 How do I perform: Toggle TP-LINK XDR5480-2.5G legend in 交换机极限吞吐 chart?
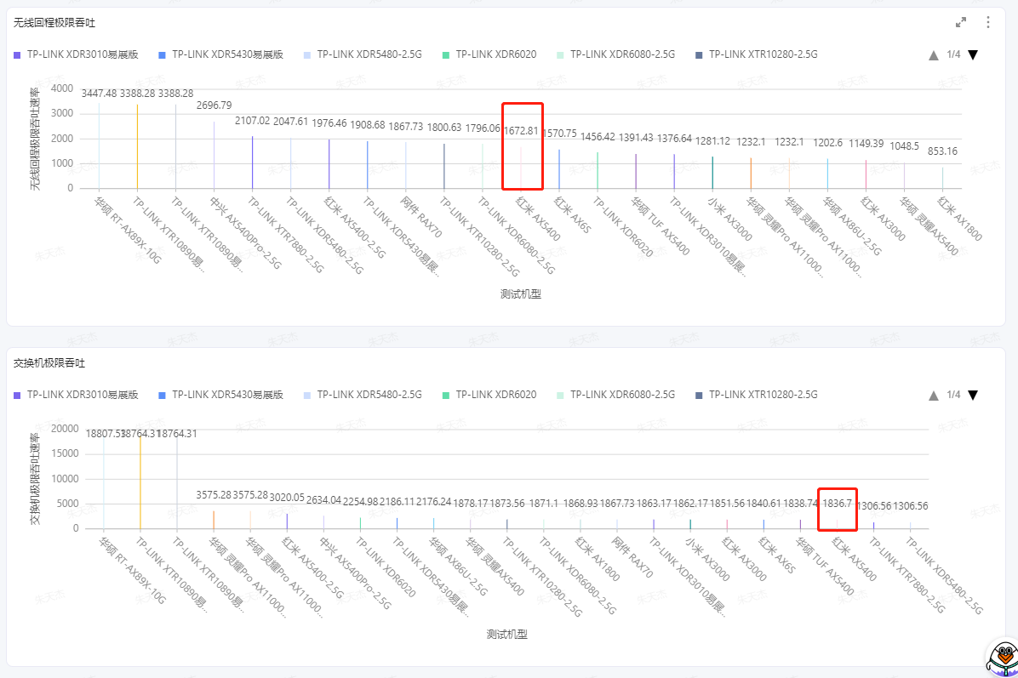363,395
